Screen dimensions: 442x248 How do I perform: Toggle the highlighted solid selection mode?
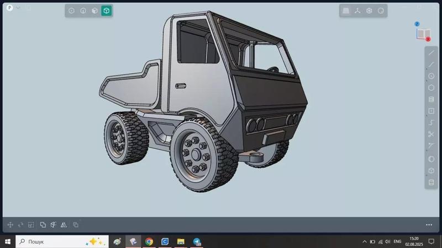click(x=107, y=10)
